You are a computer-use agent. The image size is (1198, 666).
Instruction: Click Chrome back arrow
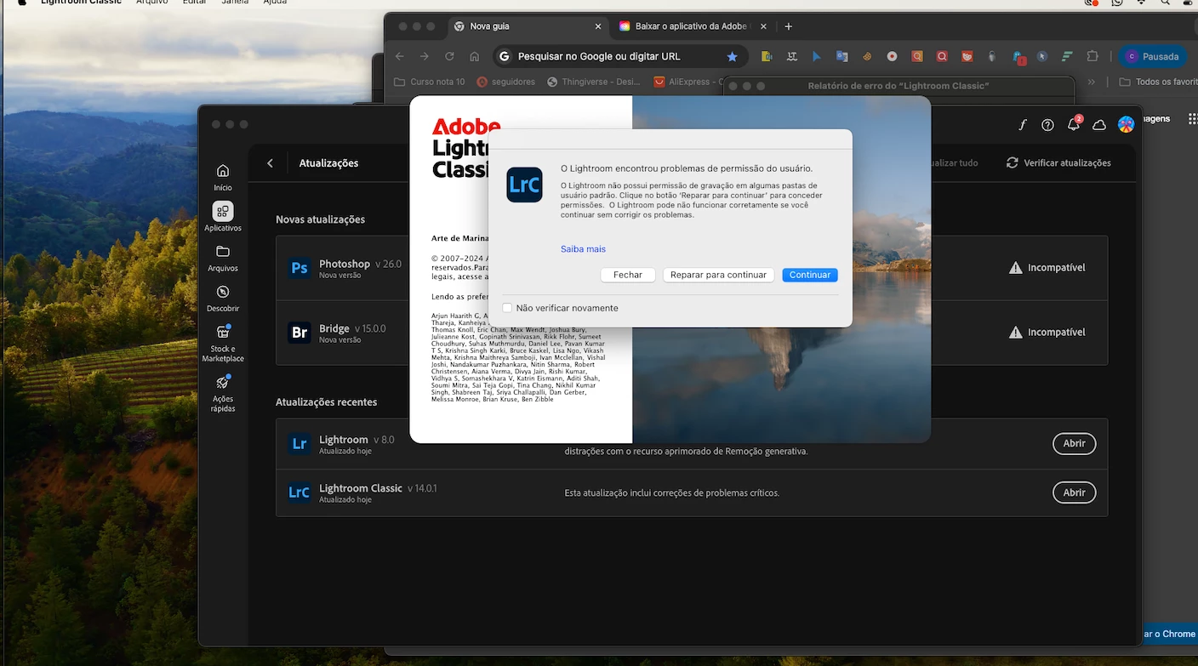click(400, 57)
